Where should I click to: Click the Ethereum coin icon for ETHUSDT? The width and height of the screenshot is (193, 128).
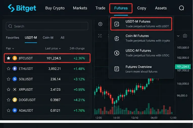(x=15, y=69)
